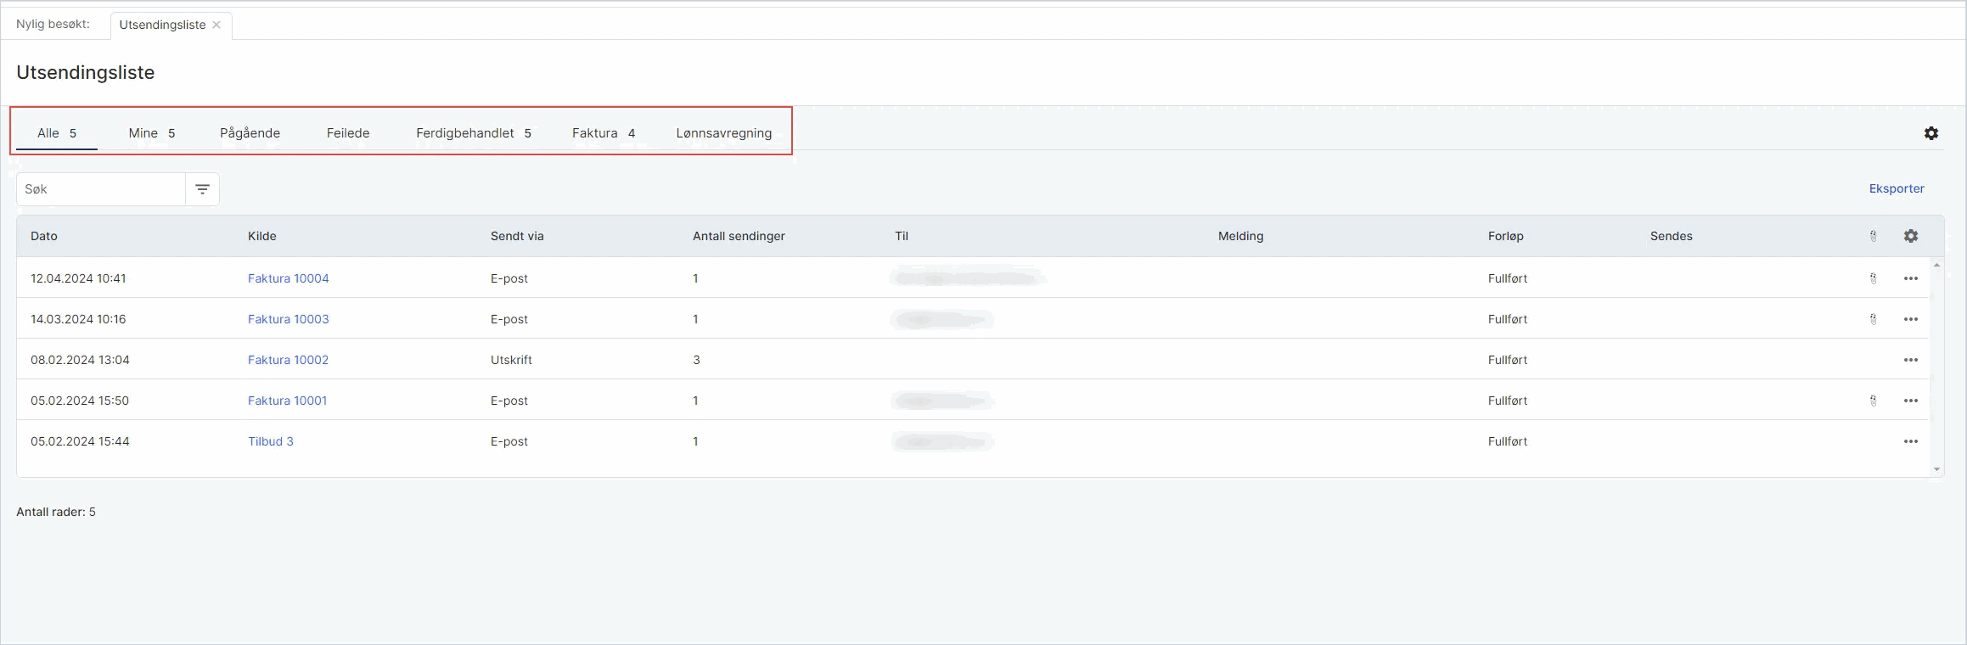Click the Til column header
This screenshot has width=1967, height=645.
[x=902, y=236]
